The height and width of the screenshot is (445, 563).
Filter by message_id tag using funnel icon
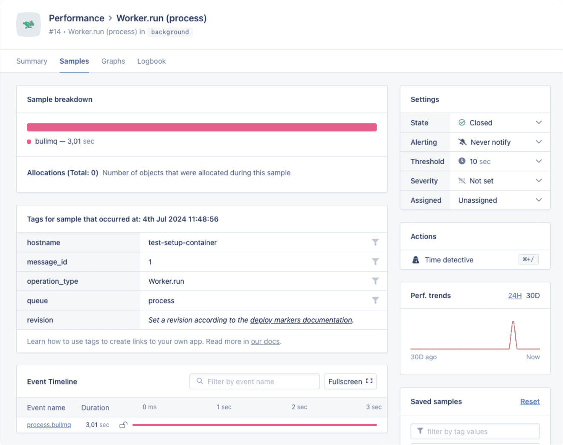point(375,262)
